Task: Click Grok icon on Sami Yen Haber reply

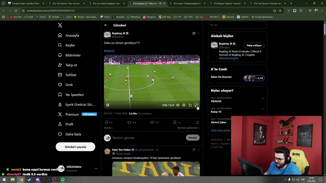Action: pyautogui.click(x=194, y=150)
